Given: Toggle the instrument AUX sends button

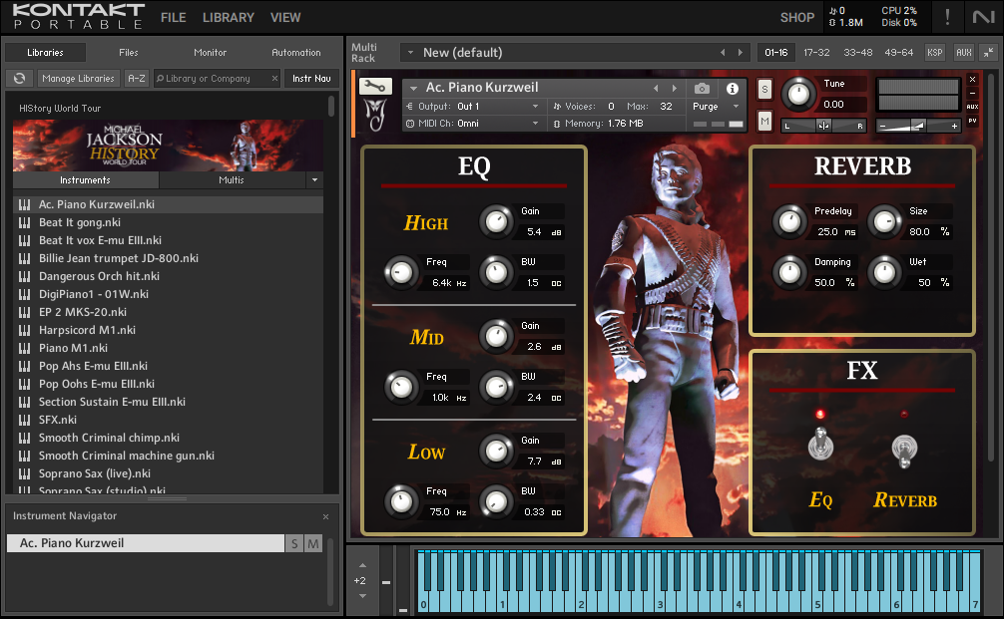Looking at the screenshot, I should pyautogui.click(x=973, y=107).
